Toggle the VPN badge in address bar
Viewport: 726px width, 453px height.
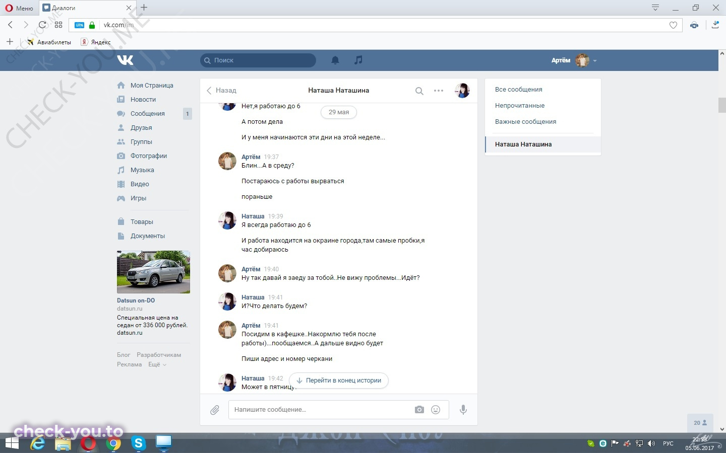[x=80, y=25]
